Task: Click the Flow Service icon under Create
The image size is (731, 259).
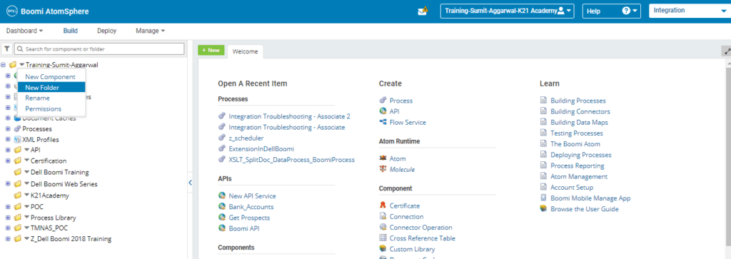Action: click(383, 122)
